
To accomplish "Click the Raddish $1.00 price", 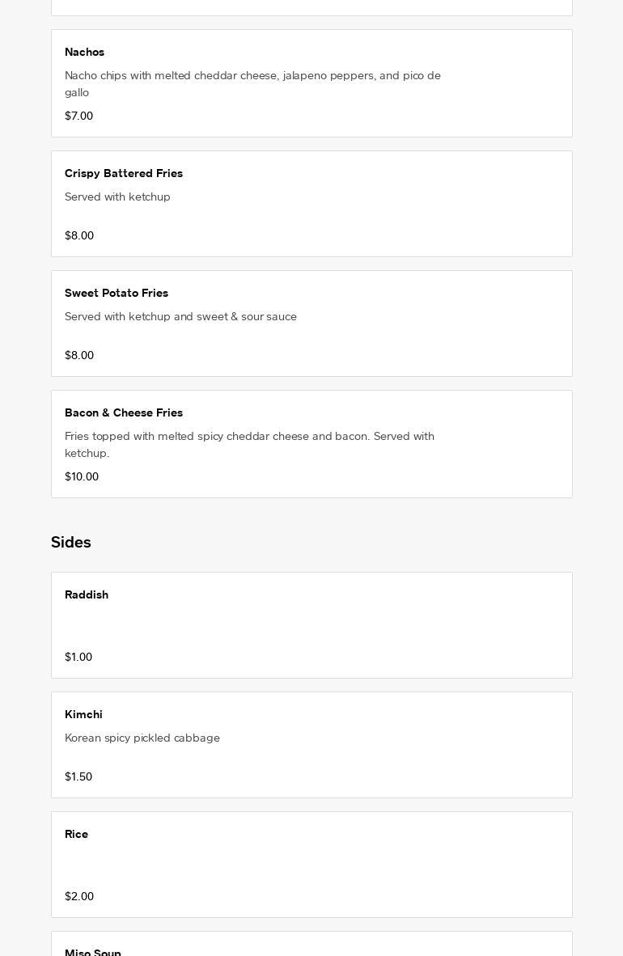I will [x=78, y=657].
